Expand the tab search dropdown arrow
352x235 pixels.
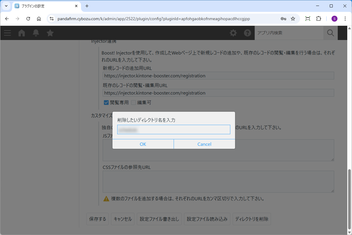point(6,6)
